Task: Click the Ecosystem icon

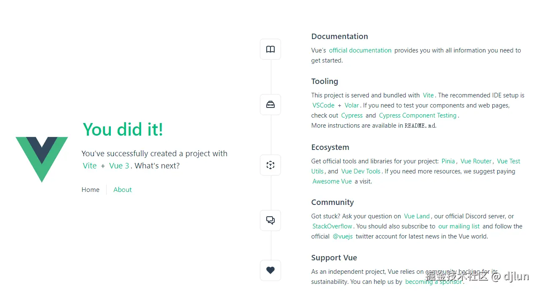Action: [x=270, y=165]
